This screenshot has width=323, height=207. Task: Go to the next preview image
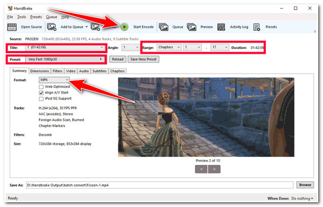pos(214,169)
